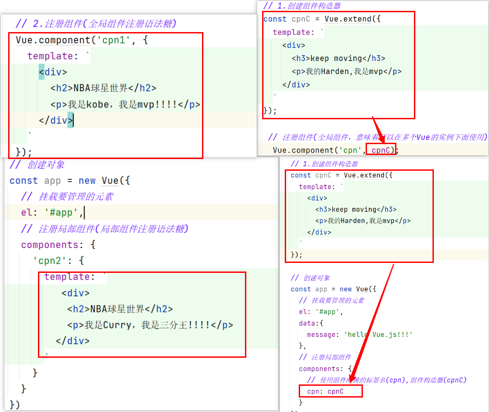Click the comment '2.注册组件(全局组件注册语法糖)'
The width and height of the screenshot is (489, 412).
95,23
